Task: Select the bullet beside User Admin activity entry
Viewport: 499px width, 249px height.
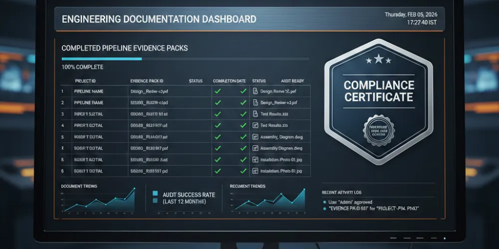Action: pos(325,202)
